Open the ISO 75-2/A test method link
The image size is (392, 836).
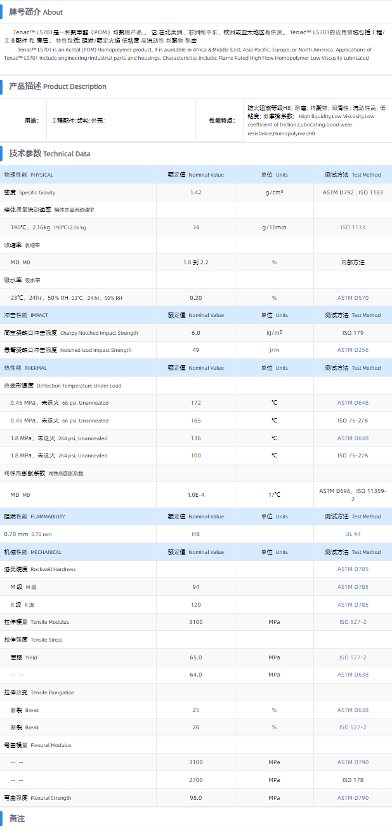click(x=353, y=455)
